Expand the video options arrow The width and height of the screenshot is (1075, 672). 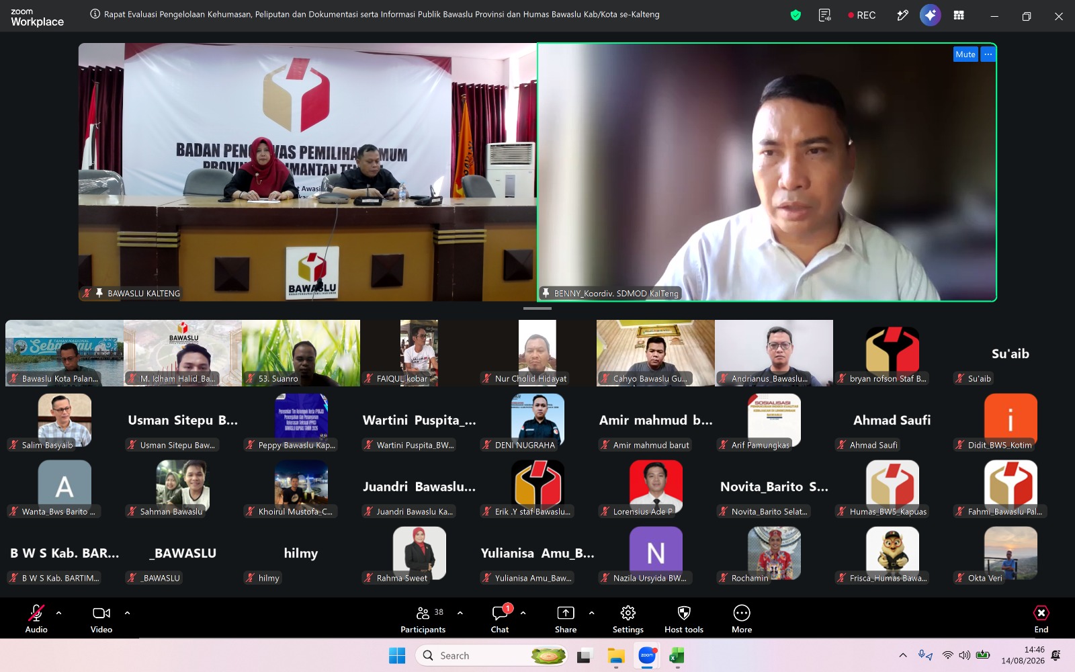(x=127, y=613)
